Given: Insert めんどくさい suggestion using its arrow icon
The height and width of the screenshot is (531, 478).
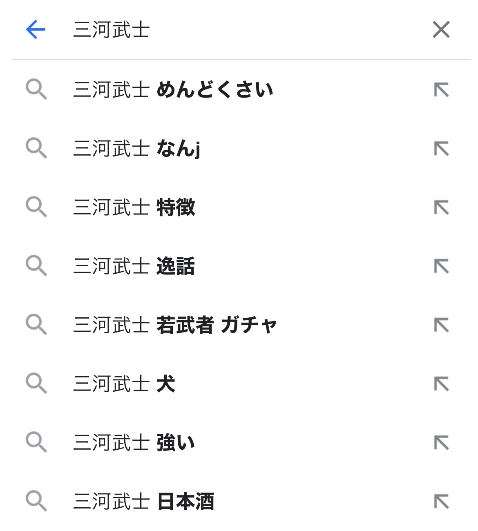Looking at the screenshot, I should click(441, 89).
